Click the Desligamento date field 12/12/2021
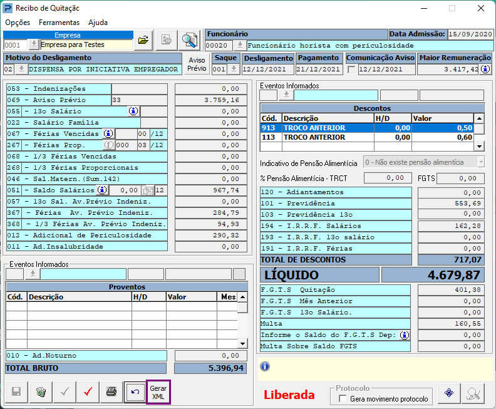This screenshot has height=409, width=496. [x=268, y=70]
